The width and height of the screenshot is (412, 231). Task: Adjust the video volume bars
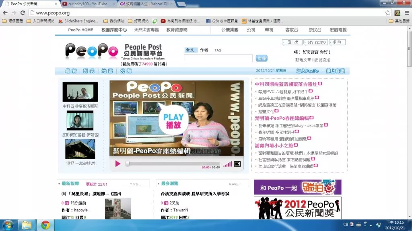pos(228,164)
